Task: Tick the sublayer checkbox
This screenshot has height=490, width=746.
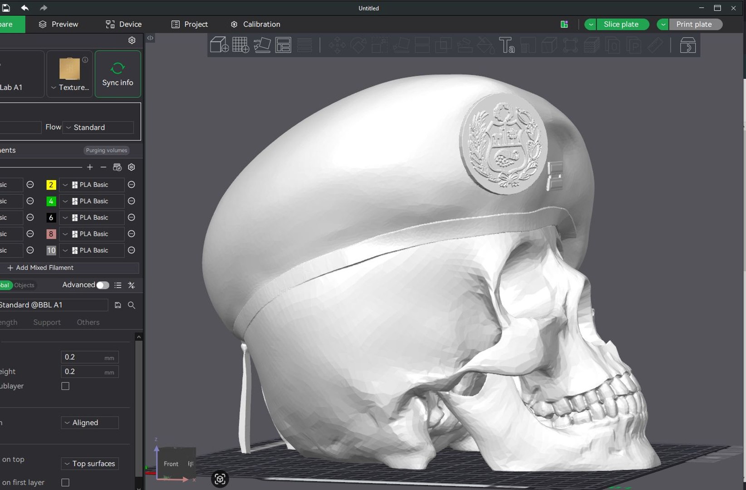Action: tap(65, 386)
